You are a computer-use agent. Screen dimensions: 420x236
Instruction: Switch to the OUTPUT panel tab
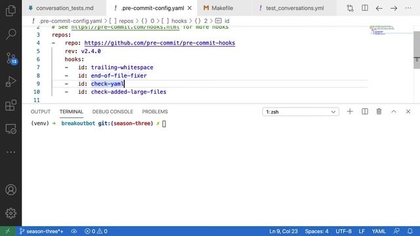coord(41,111)
